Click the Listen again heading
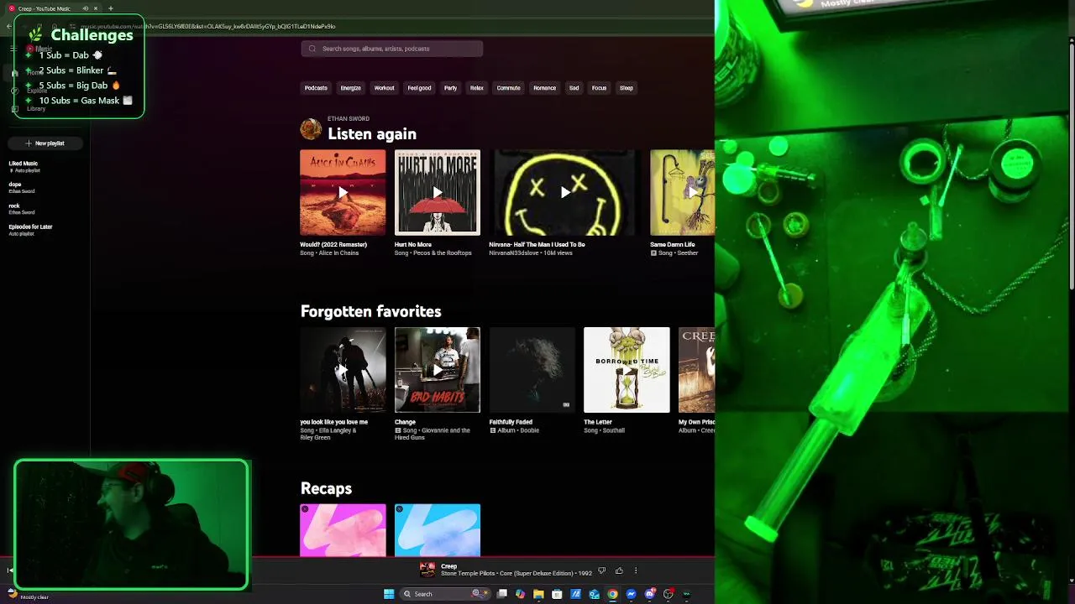Viewport: 1075px width, 604px height. point(372,134)
